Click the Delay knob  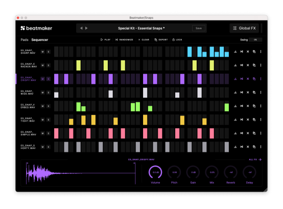point(249,172)
